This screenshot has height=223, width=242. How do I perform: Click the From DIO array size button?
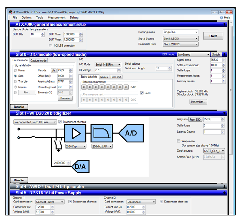pyautogui.click(x=195, y=119)
